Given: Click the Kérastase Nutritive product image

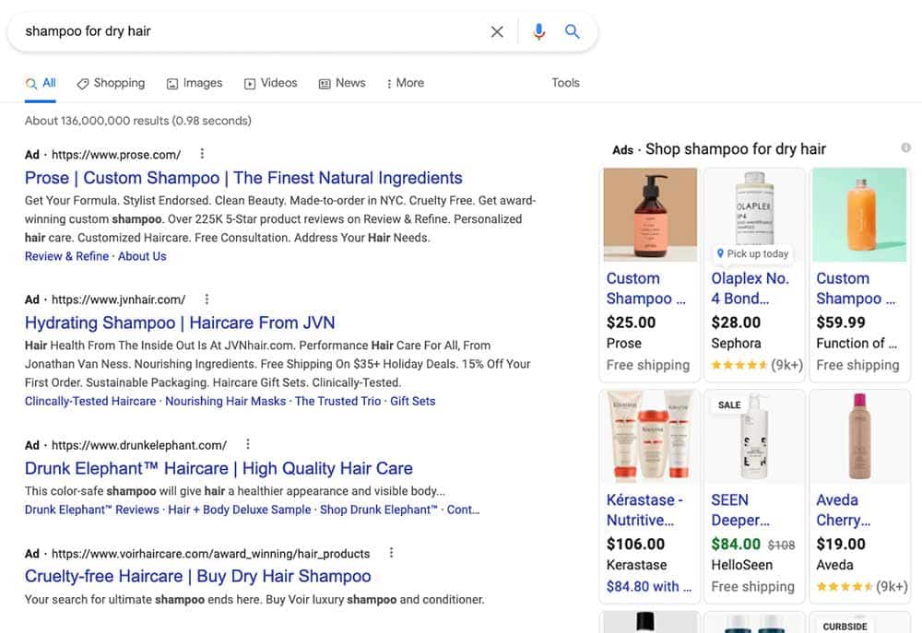Looking at the screenshot, I should coord(650,437).
